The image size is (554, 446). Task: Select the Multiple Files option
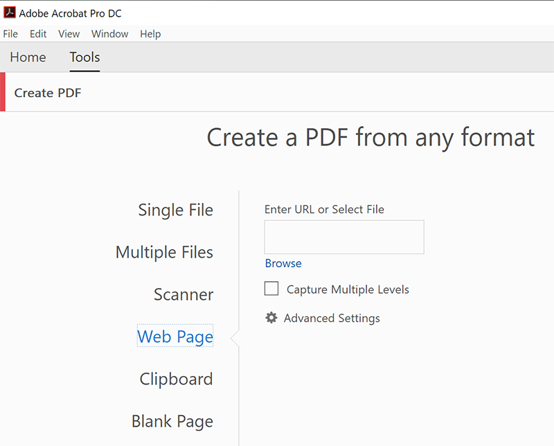coord(164,252)
